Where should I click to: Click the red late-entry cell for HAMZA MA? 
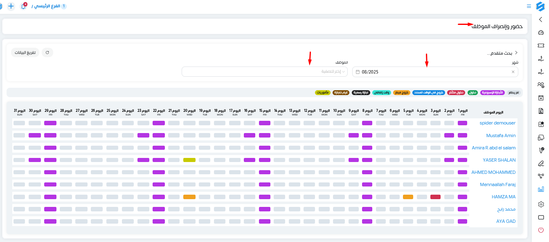[x=435, y=197]
